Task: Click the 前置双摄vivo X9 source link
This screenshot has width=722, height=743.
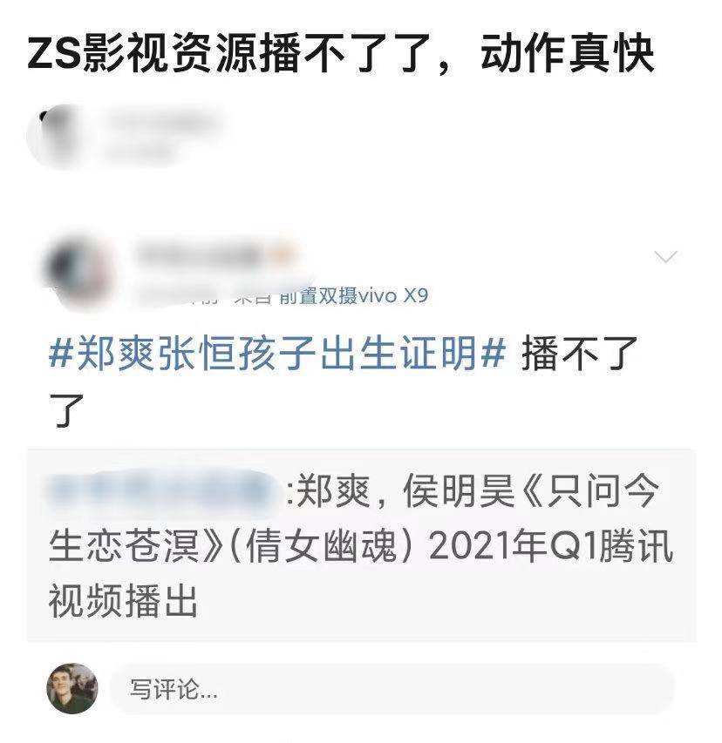Action: [353, 296]
